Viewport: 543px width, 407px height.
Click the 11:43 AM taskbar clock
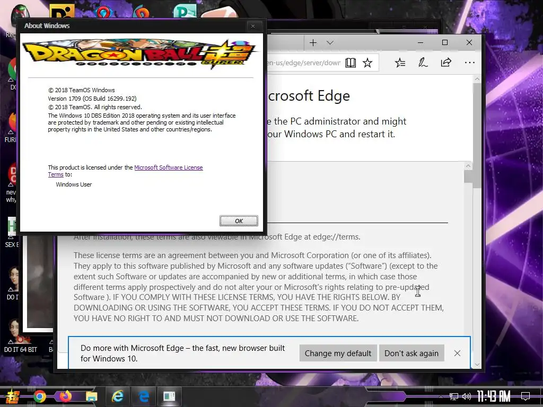[493, 396]
